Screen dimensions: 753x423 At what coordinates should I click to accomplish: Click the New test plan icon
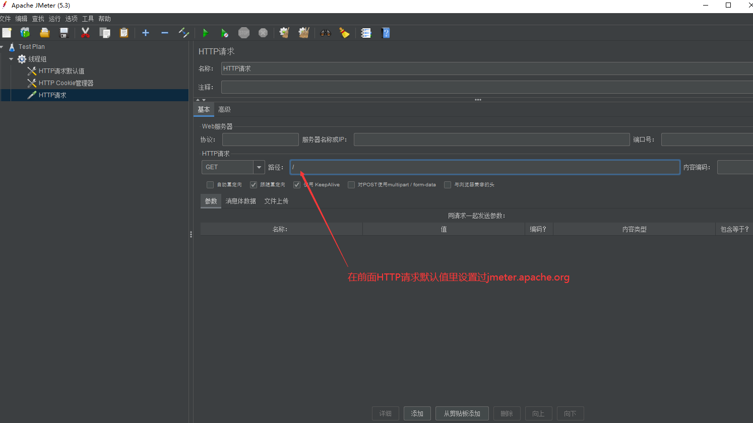[x=7, y=33]
